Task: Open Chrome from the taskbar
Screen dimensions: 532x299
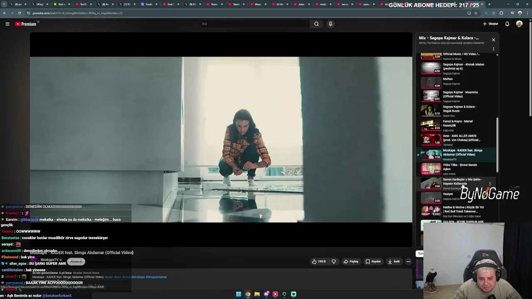Action: pos(248,294)
